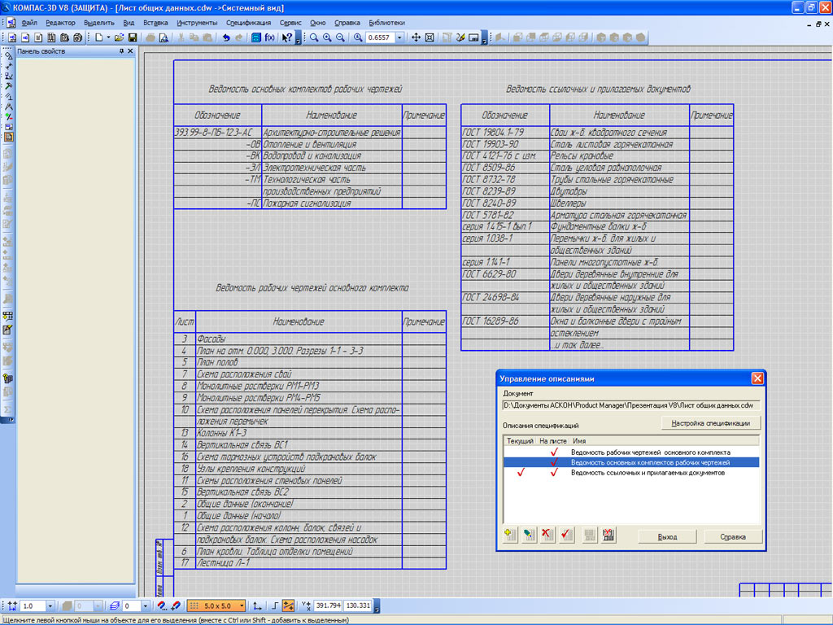The width and height of the screenshot is (833, 625).
Task: Select row Ведомость рабочих чертежей основного комплекта
Action: coord(631,452)
